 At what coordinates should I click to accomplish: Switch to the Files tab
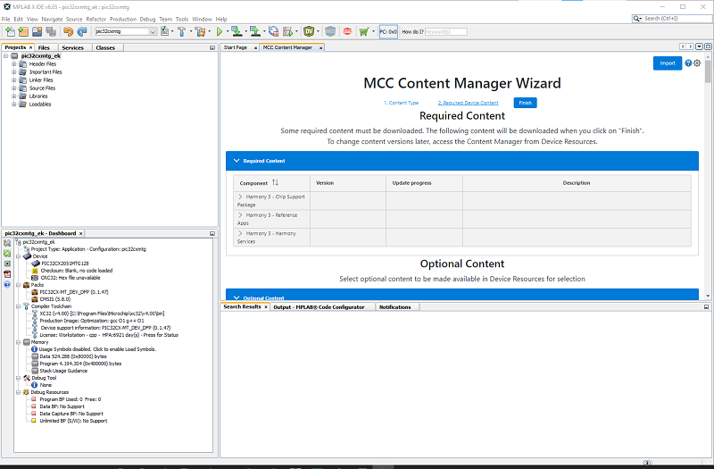[x=44, y=47]
